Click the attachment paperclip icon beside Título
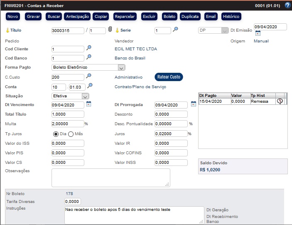Viewport: 292px width, 225px height. tap(110, 30)
